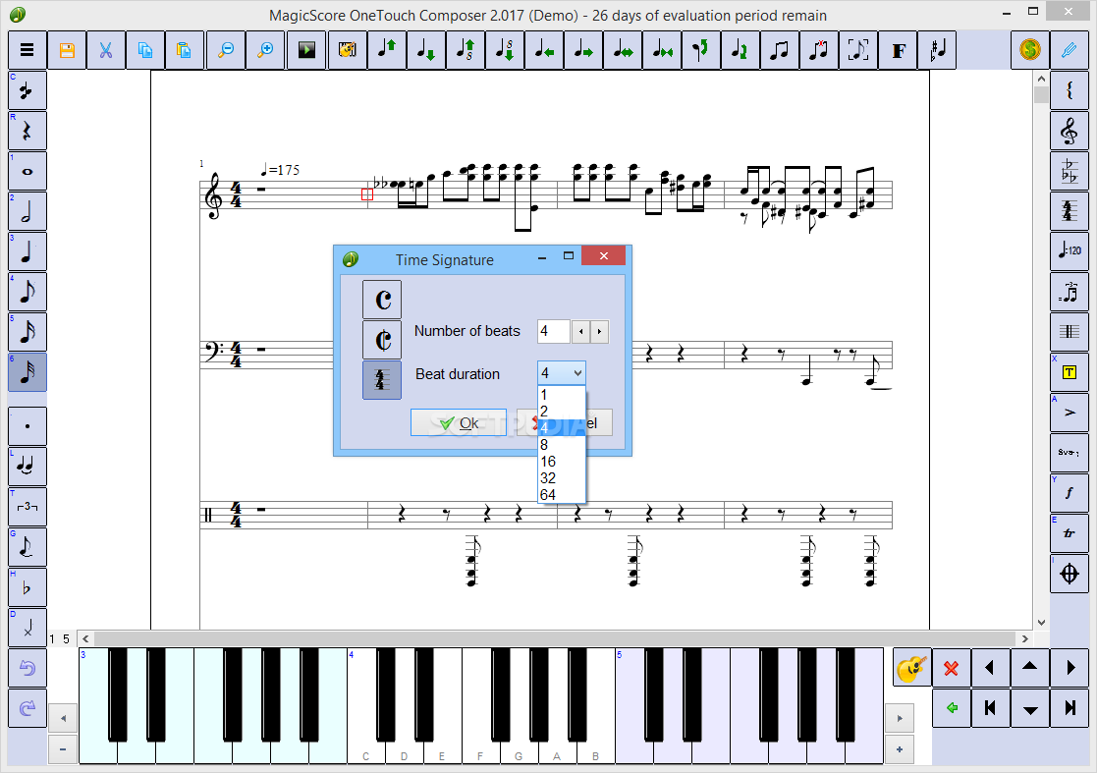Shift note left with green left arrow

pos(544,50)
